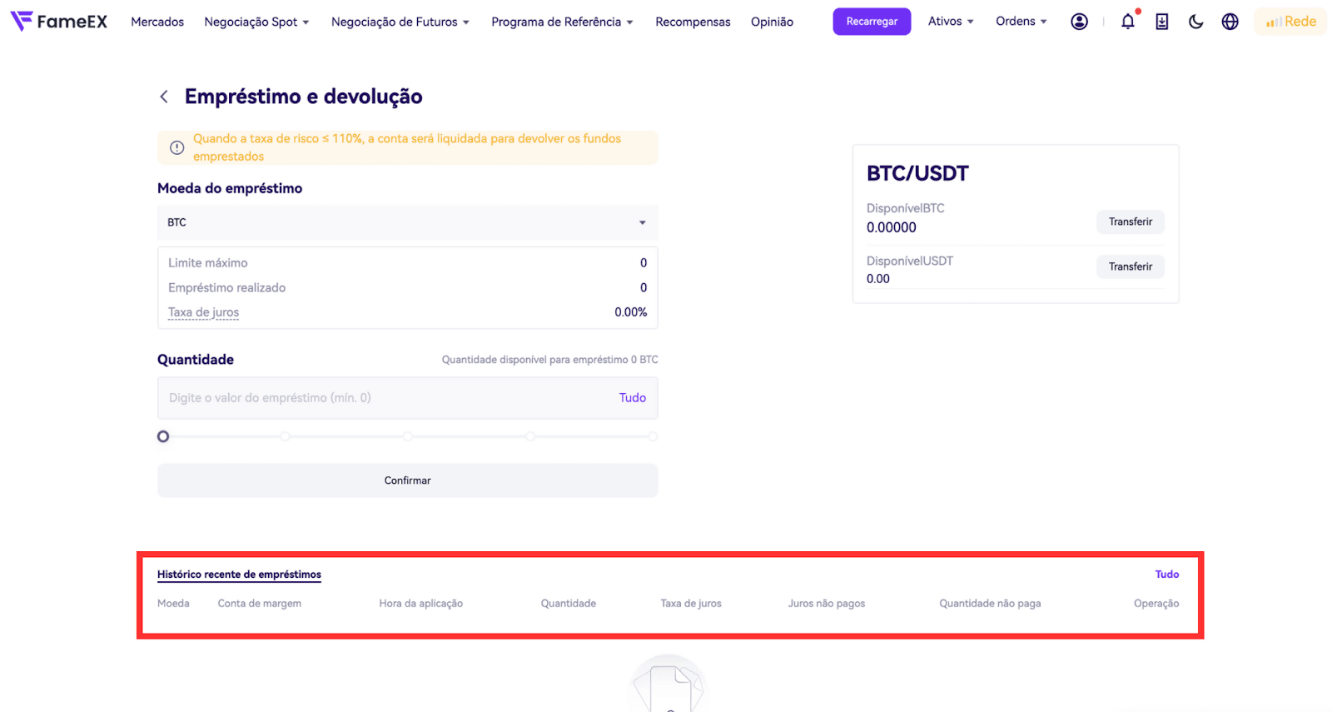Toggle dark mode with moon icon
The height and width of the screenshot is (712, 1332).
[x=1196, y=22]
